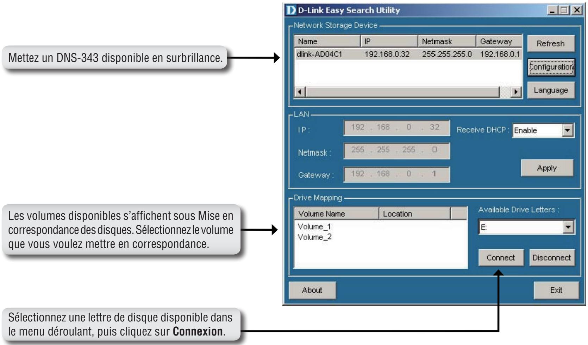588x345 pixels.
Task: Select Volume_1 in Drive Mapping
Action: pyautogui.click(x=315, y=226)
